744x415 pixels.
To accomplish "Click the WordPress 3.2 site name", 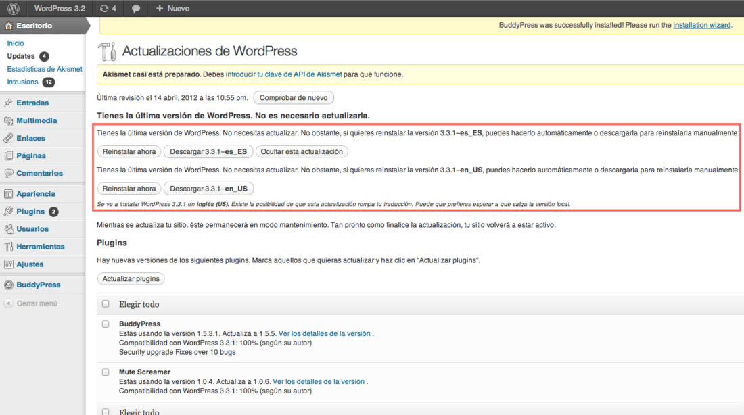I will pyautogui.click(x=60, y=9).
